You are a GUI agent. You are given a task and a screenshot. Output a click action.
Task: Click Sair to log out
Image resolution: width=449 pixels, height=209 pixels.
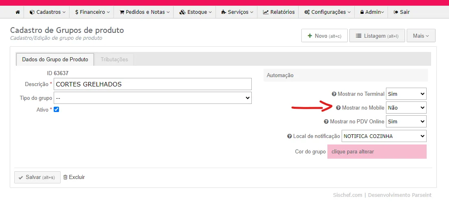401,12
